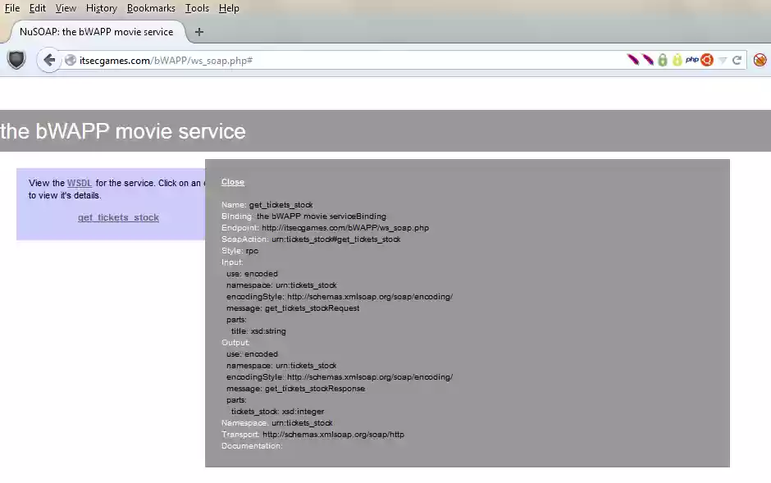The height and width of the screenshot is (483, 771).
Task: Click the green padlock icon
Action: click(663, 60)
